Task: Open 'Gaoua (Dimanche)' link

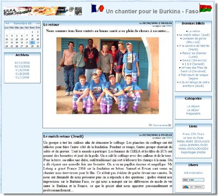Action: pos(194,60)
